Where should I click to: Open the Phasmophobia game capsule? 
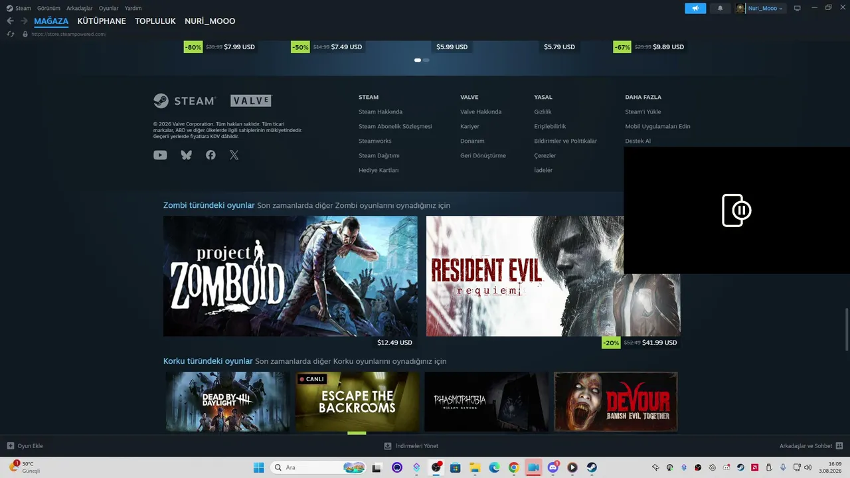486,402
